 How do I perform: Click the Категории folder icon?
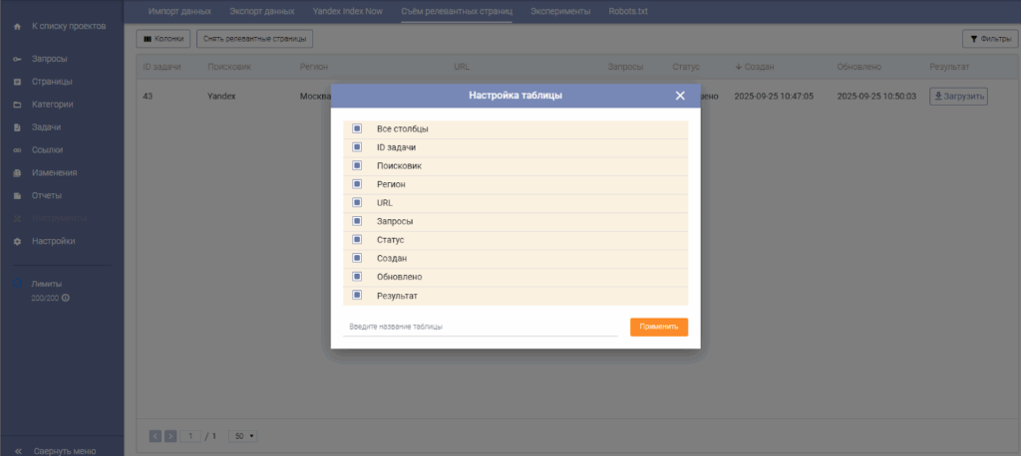(17, 105)
